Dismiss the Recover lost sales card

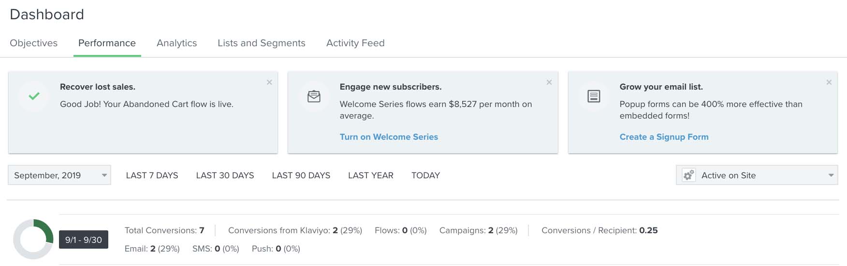tap(269, 82)
